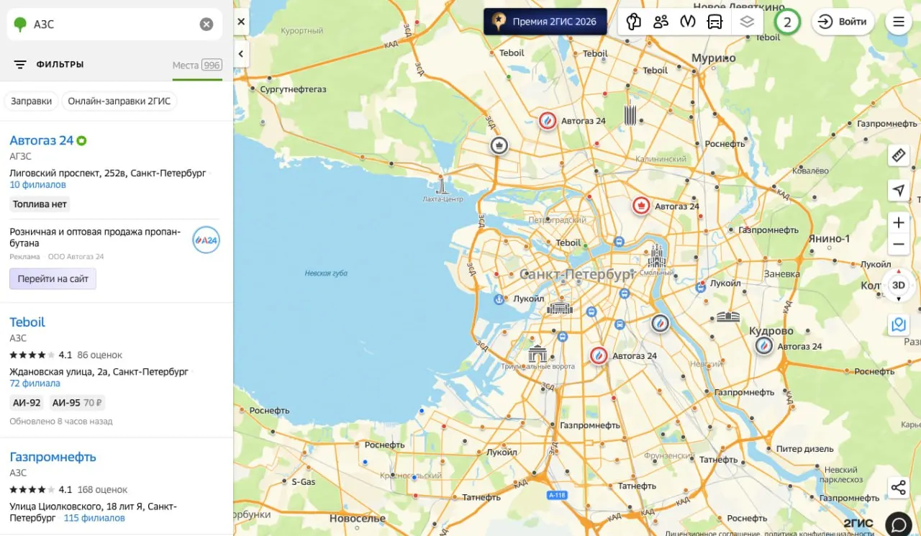This screenshot has height=536, width=921.
Task: Click the Янино-1 map label
Action: pyautogui.click(x=829, y=239)
